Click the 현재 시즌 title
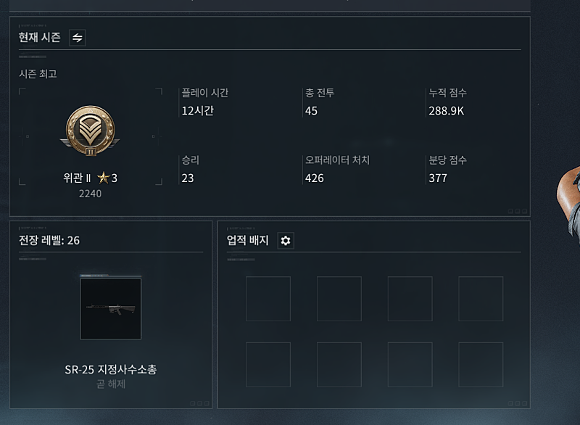The image size is (580, 425). tap(40, 38)
